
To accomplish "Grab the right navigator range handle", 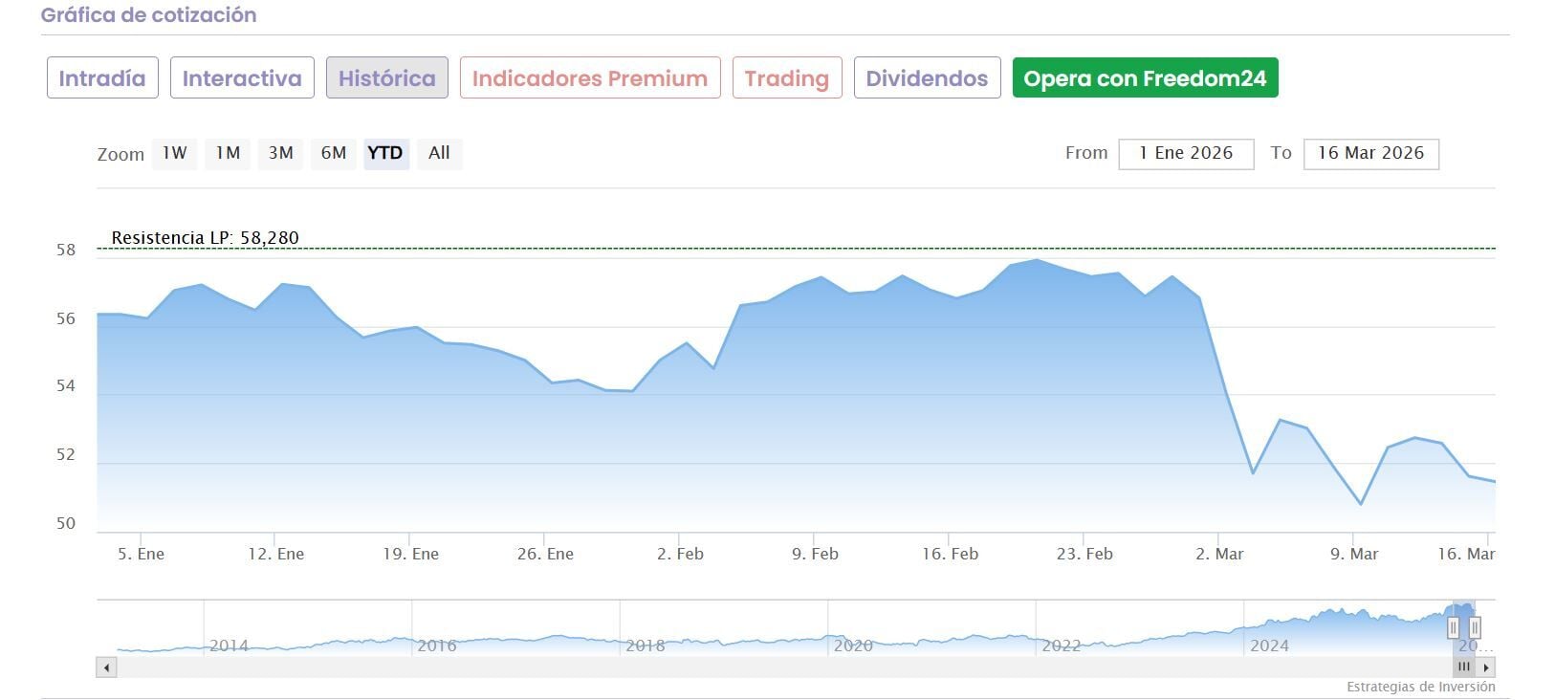I will [1475, 627].
